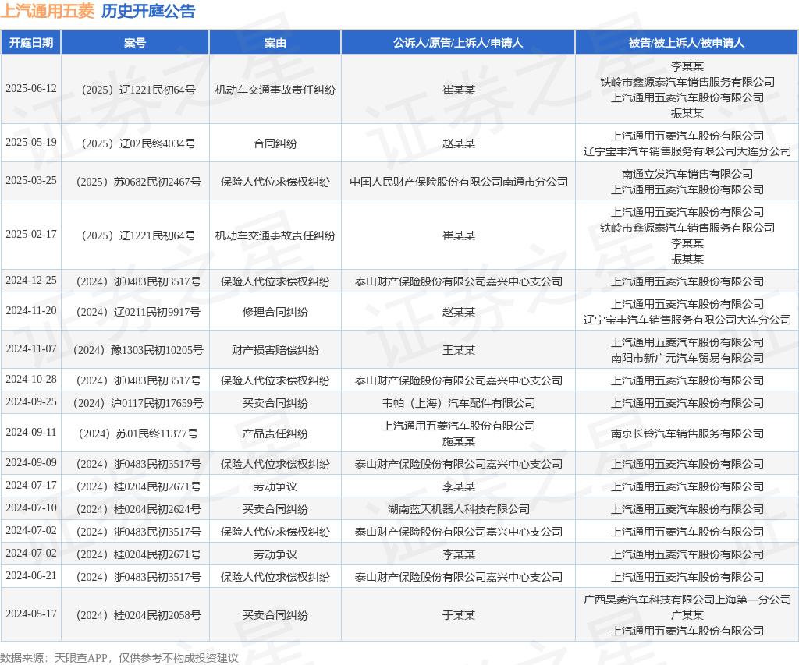The height and width of the screenshot is (665, 799).
Task: Click the 数据来源：天眼查APP footer note
Action: (119, 658)
